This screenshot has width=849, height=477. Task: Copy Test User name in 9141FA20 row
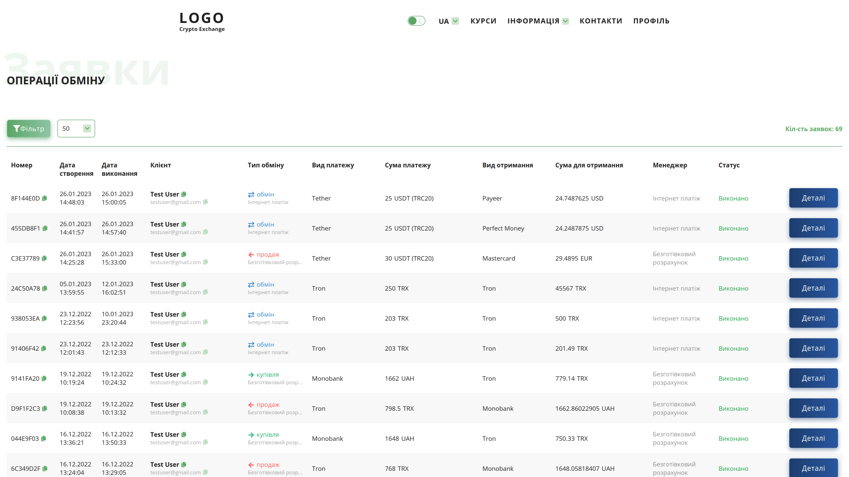[184, 375]
